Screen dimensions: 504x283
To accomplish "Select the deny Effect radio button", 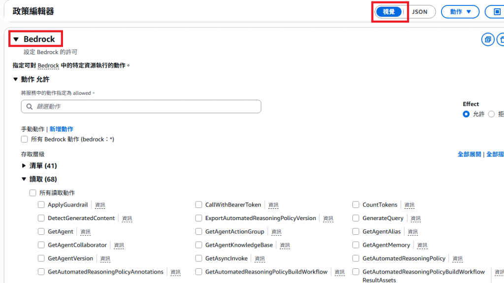I will pos(491,114).
